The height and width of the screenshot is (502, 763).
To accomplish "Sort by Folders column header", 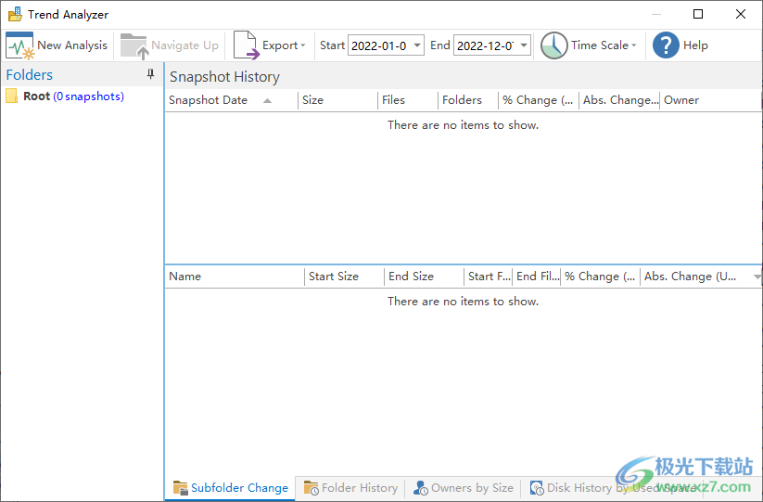I will click(x=468, y=100).
